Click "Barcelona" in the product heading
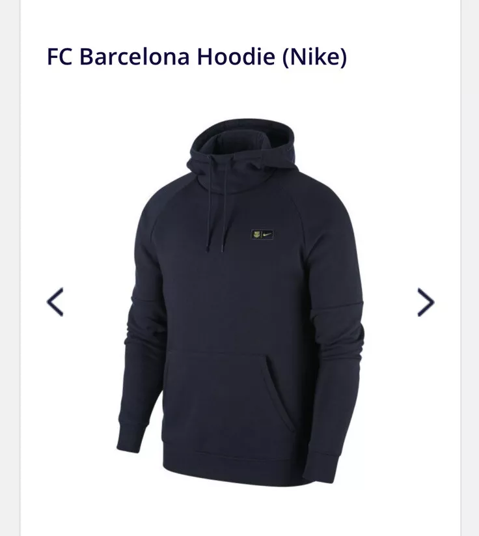This screenshot has width=479, height=536. 134,57
